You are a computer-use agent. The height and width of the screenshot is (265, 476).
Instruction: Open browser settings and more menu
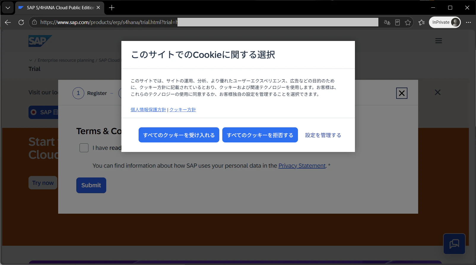point(468,22)
